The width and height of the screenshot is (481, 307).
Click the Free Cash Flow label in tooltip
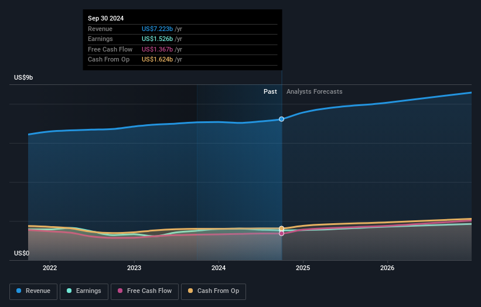(x=110, y=49)
